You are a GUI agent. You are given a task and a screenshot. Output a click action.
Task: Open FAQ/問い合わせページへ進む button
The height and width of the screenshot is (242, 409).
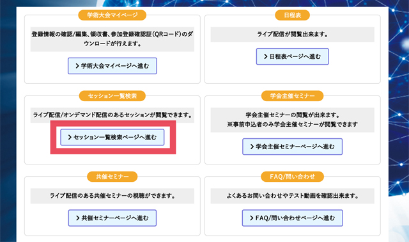pyautogui.click(x=293, y=218)
